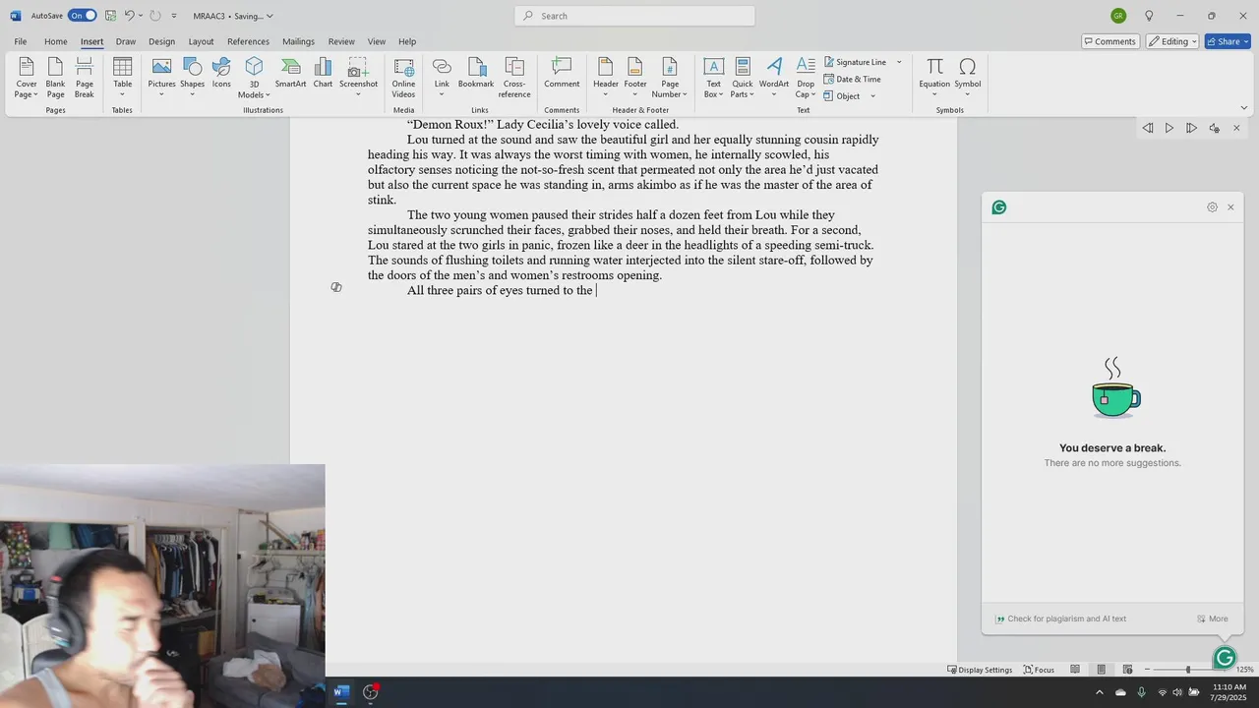Open the Drop Cap menu
This screenshot has height=708, width=1259.
click(806, 78)
